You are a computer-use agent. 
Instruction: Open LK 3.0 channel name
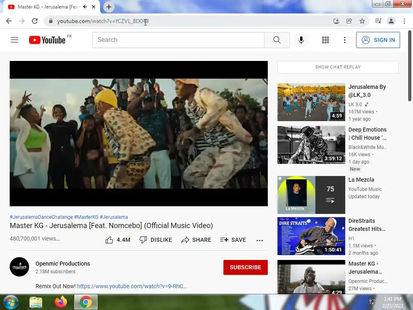click(x=355, y=105)
